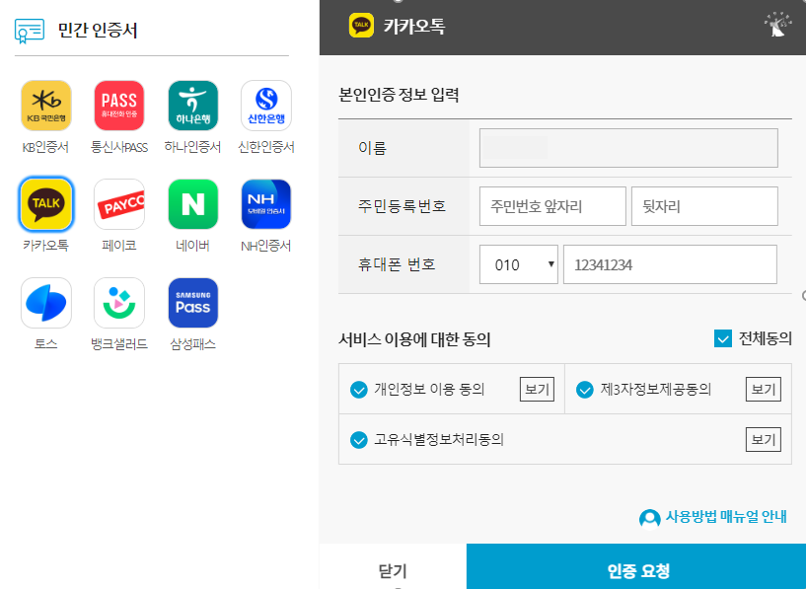The height and width of the screenshot is (589, 806).
Task: Click the 본인인증 정보 입력 heading
Action: (399, 95)
